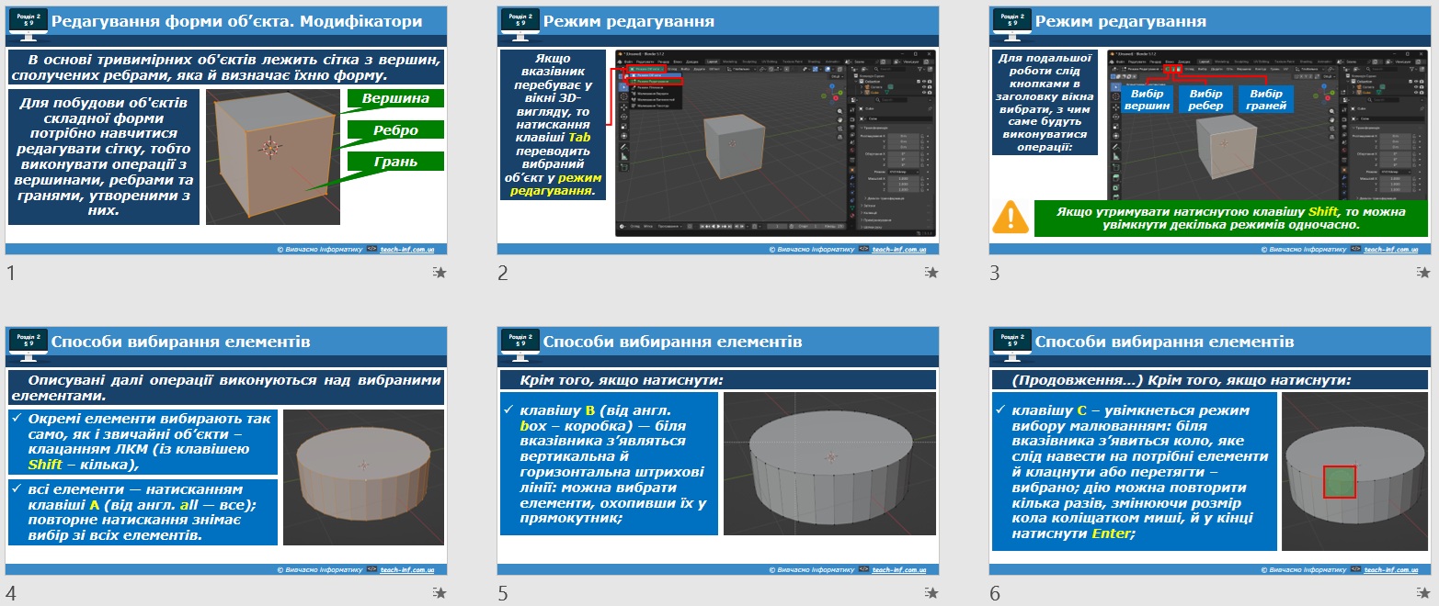Image resolution: width=1439 pixels, height=606 pixels.
Task: Click the slide number 4 label
Action: click(x=10, y=593)
